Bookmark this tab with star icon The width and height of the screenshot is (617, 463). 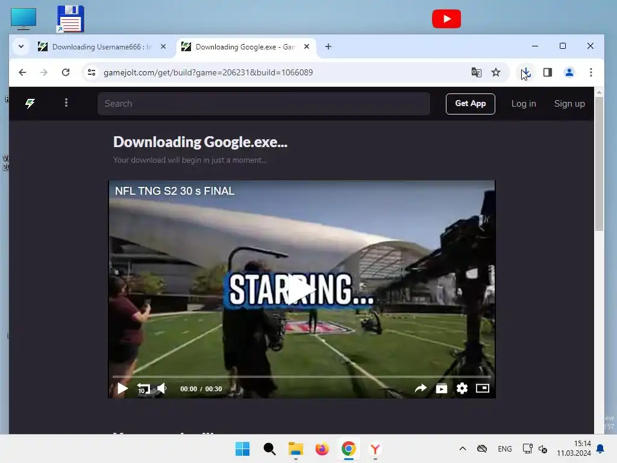(496, 72)
